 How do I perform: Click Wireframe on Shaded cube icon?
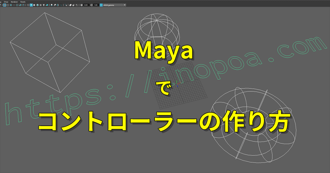coord(37,5)
